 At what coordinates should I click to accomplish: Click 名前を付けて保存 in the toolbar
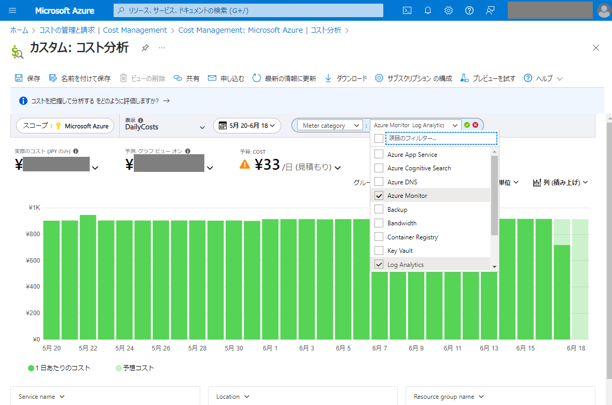point(80,78)
